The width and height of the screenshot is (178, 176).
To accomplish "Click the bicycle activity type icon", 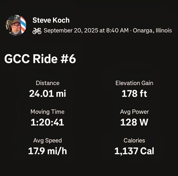I will pos(37,31).
